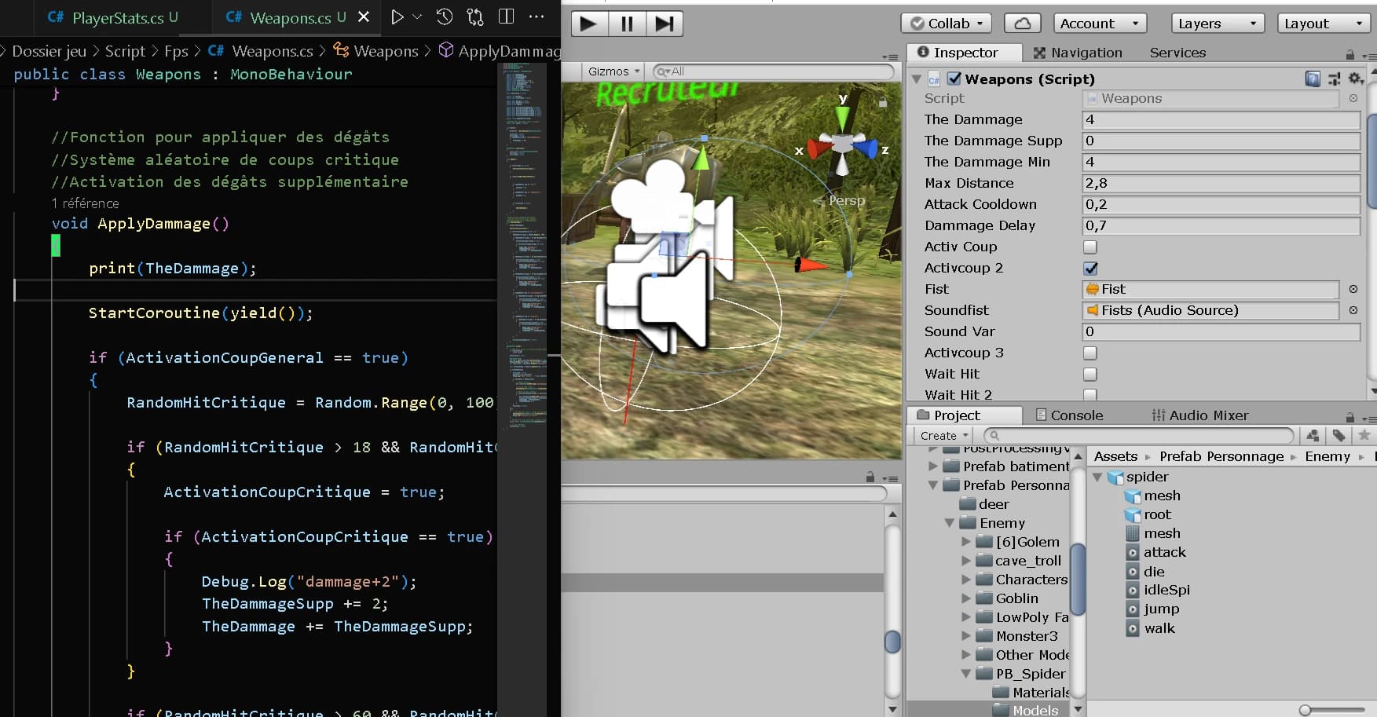Open the Layout dropdown

click(1324, 24)
